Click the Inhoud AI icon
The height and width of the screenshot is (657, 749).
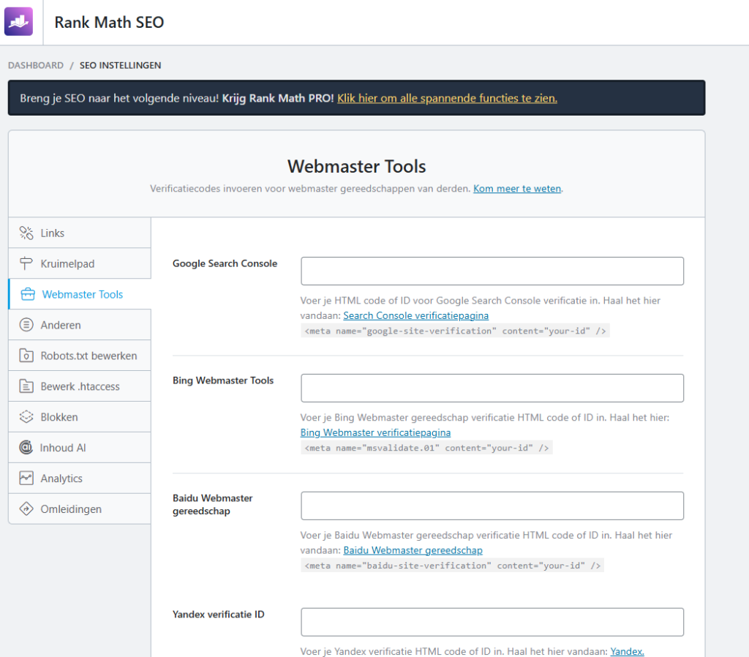pyautogui.click(x=26, y=447)
